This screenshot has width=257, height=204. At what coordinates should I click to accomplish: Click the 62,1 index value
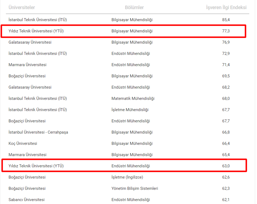coord(226,200)
